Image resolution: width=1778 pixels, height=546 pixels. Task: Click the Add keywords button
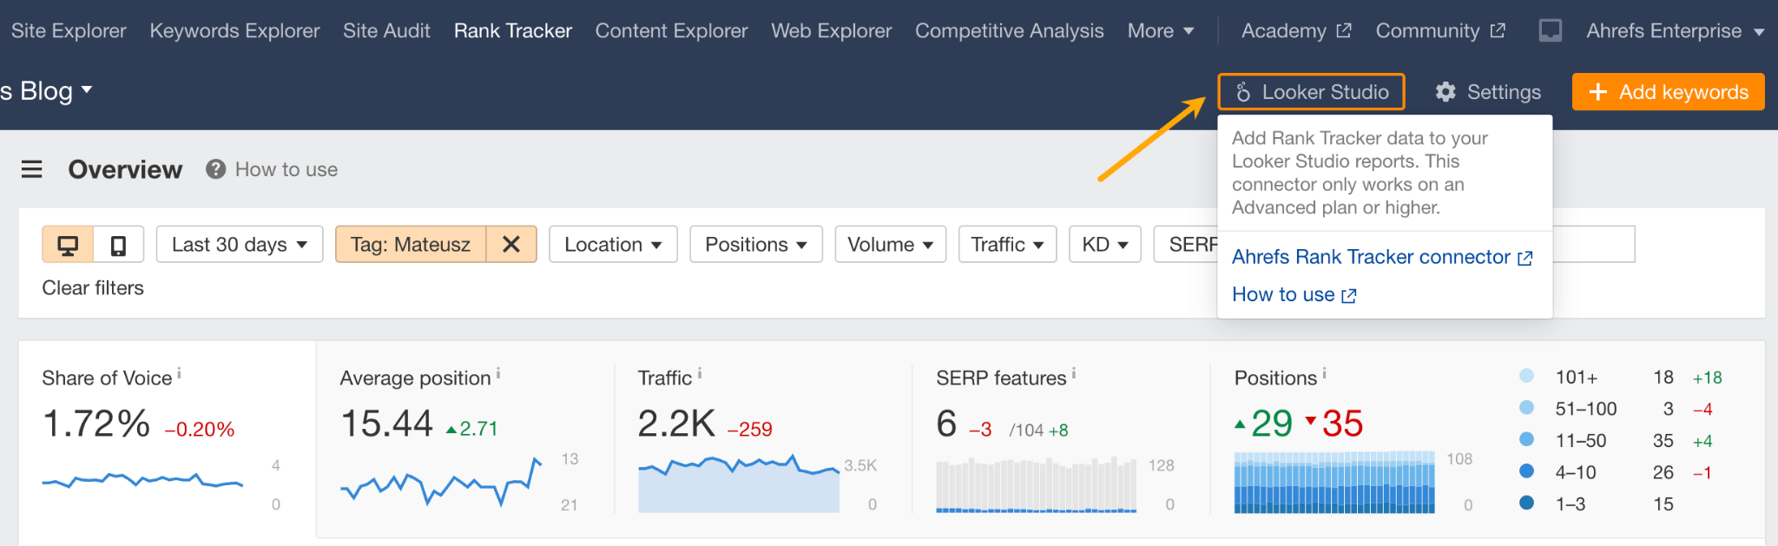(1668, 92)
